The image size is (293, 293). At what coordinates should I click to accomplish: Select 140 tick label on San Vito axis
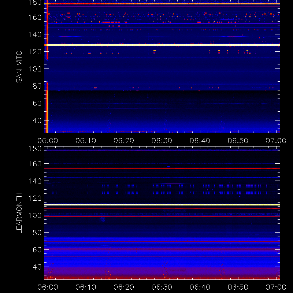coord(35,34)
